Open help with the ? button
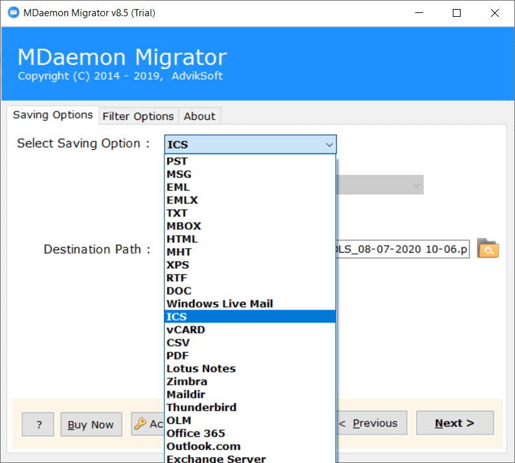 tap(38, 424)
